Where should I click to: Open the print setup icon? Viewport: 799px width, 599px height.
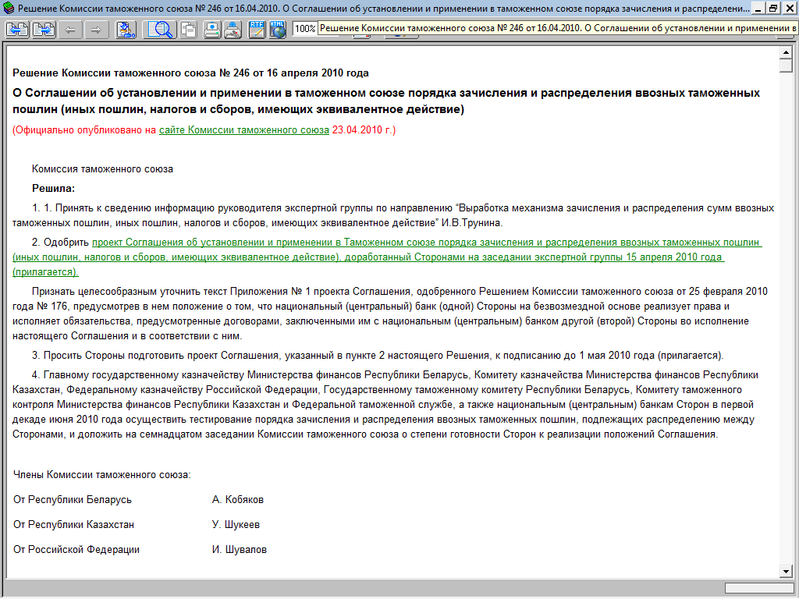(x=233, y=30)
